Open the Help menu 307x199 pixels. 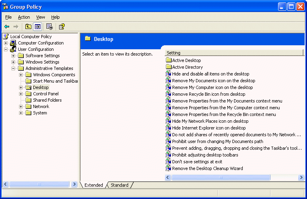[x=56, y=17]
